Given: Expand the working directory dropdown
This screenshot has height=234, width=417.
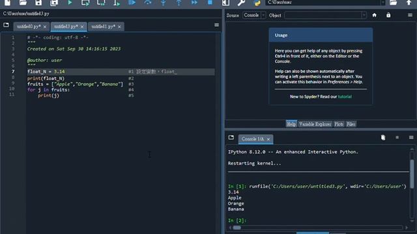Looking at the screenshot, I should pyautogui.click(x=383, y=3).
